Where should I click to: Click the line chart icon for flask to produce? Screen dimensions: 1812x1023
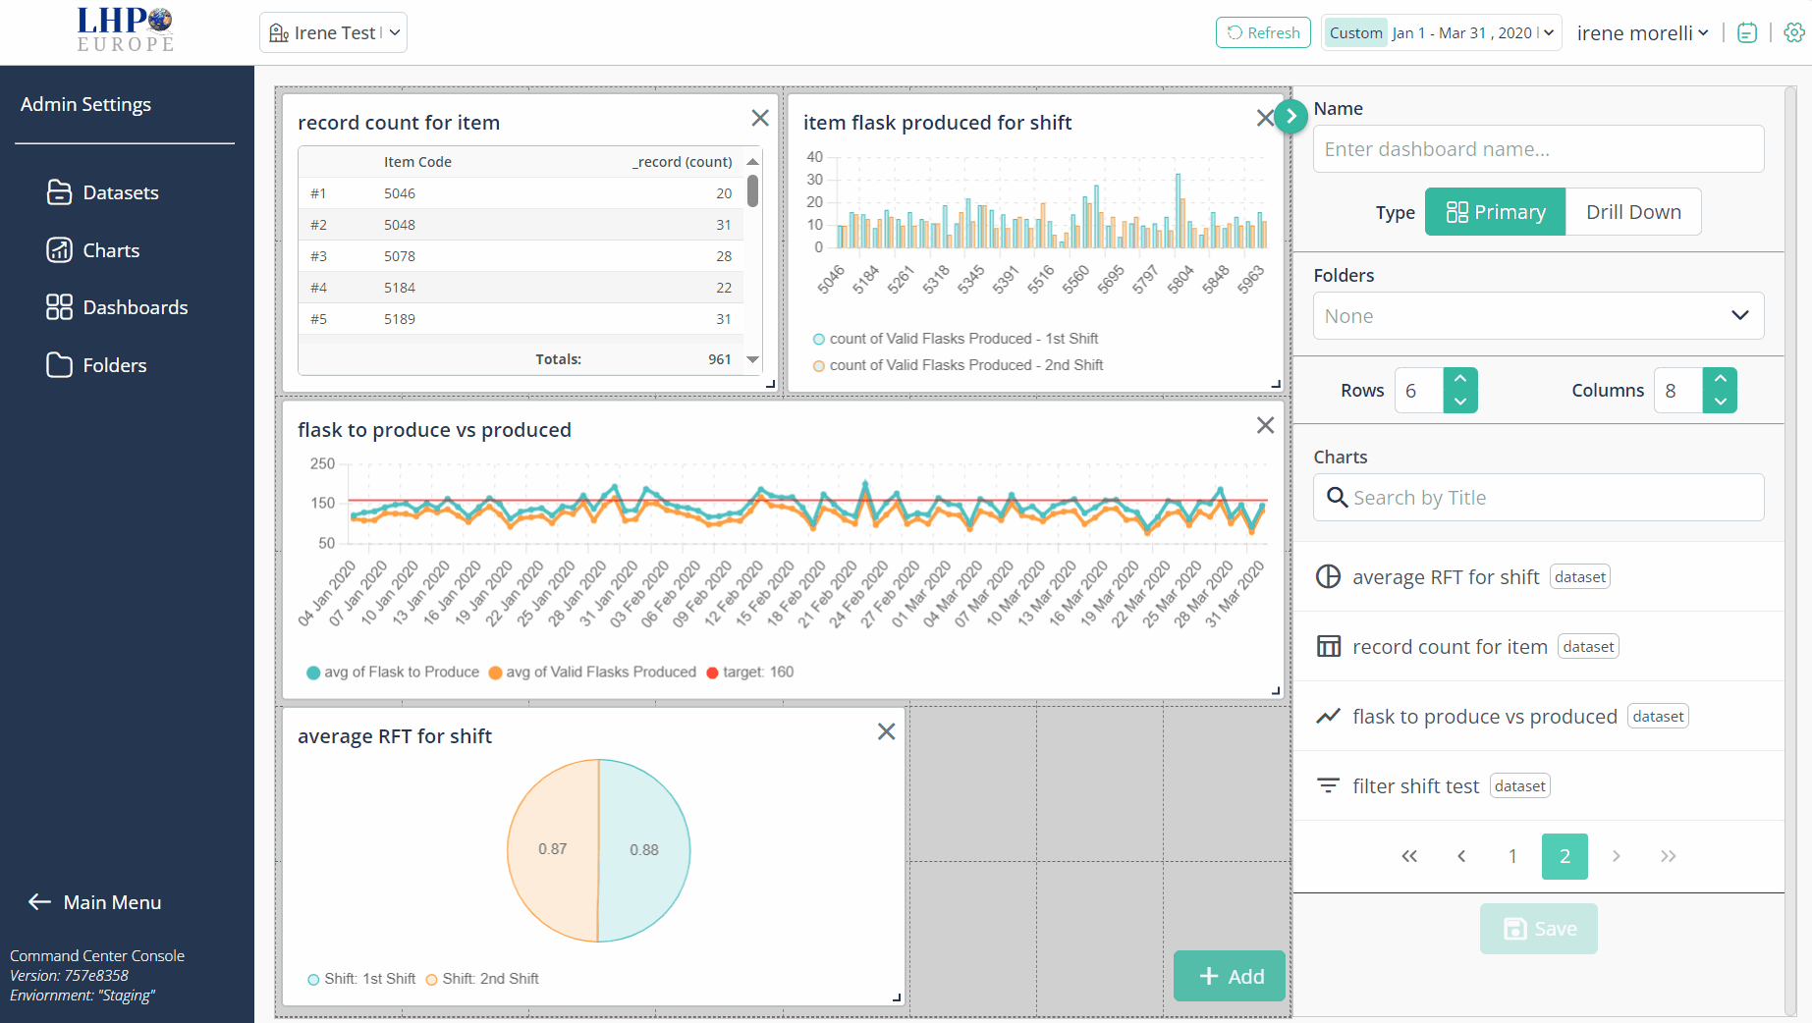coord(1328,716)
